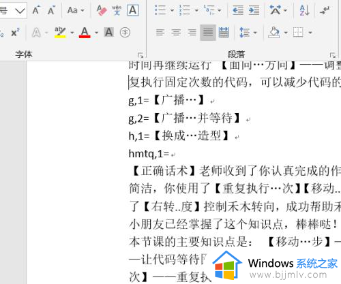Open highlight color dropdown arrow
Image resolution: width=341 pixels, height=284 pixels.
coord(72,33)
